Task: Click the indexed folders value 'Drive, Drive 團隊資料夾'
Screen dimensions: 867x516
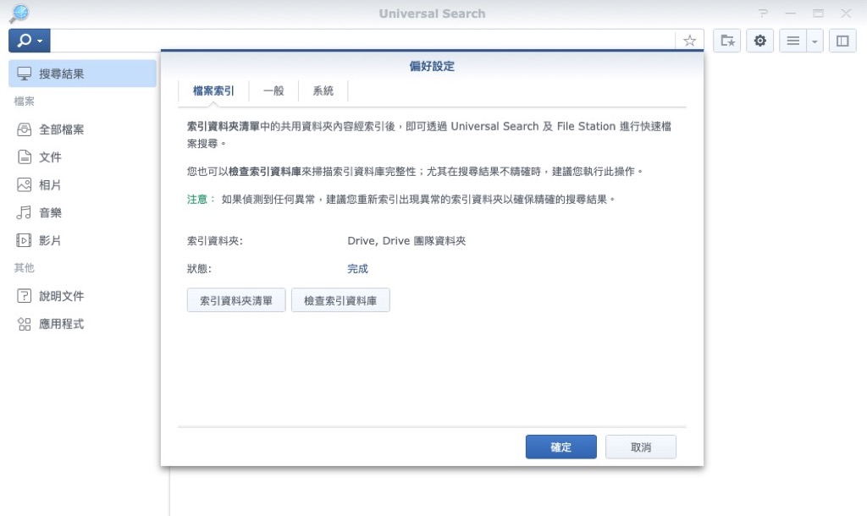Action: point(406,241)
